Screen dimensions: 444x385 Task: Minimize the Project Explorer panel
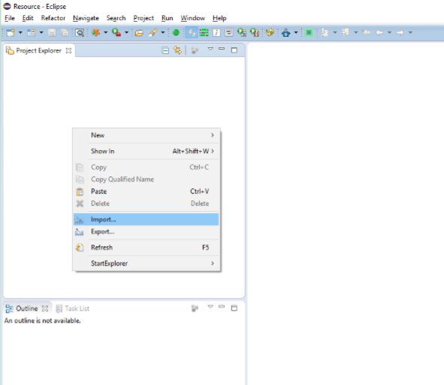(222, 49)
